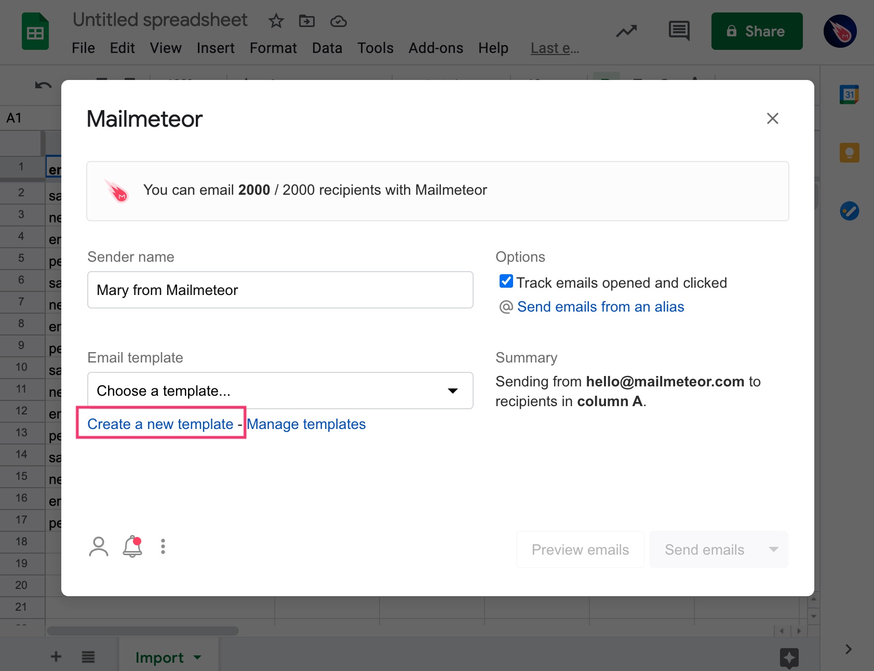Click the scroll right arrow near sheet bottom
Image resolution: width=874 pixels, height=671 pixels.
(x=799, y=631)
